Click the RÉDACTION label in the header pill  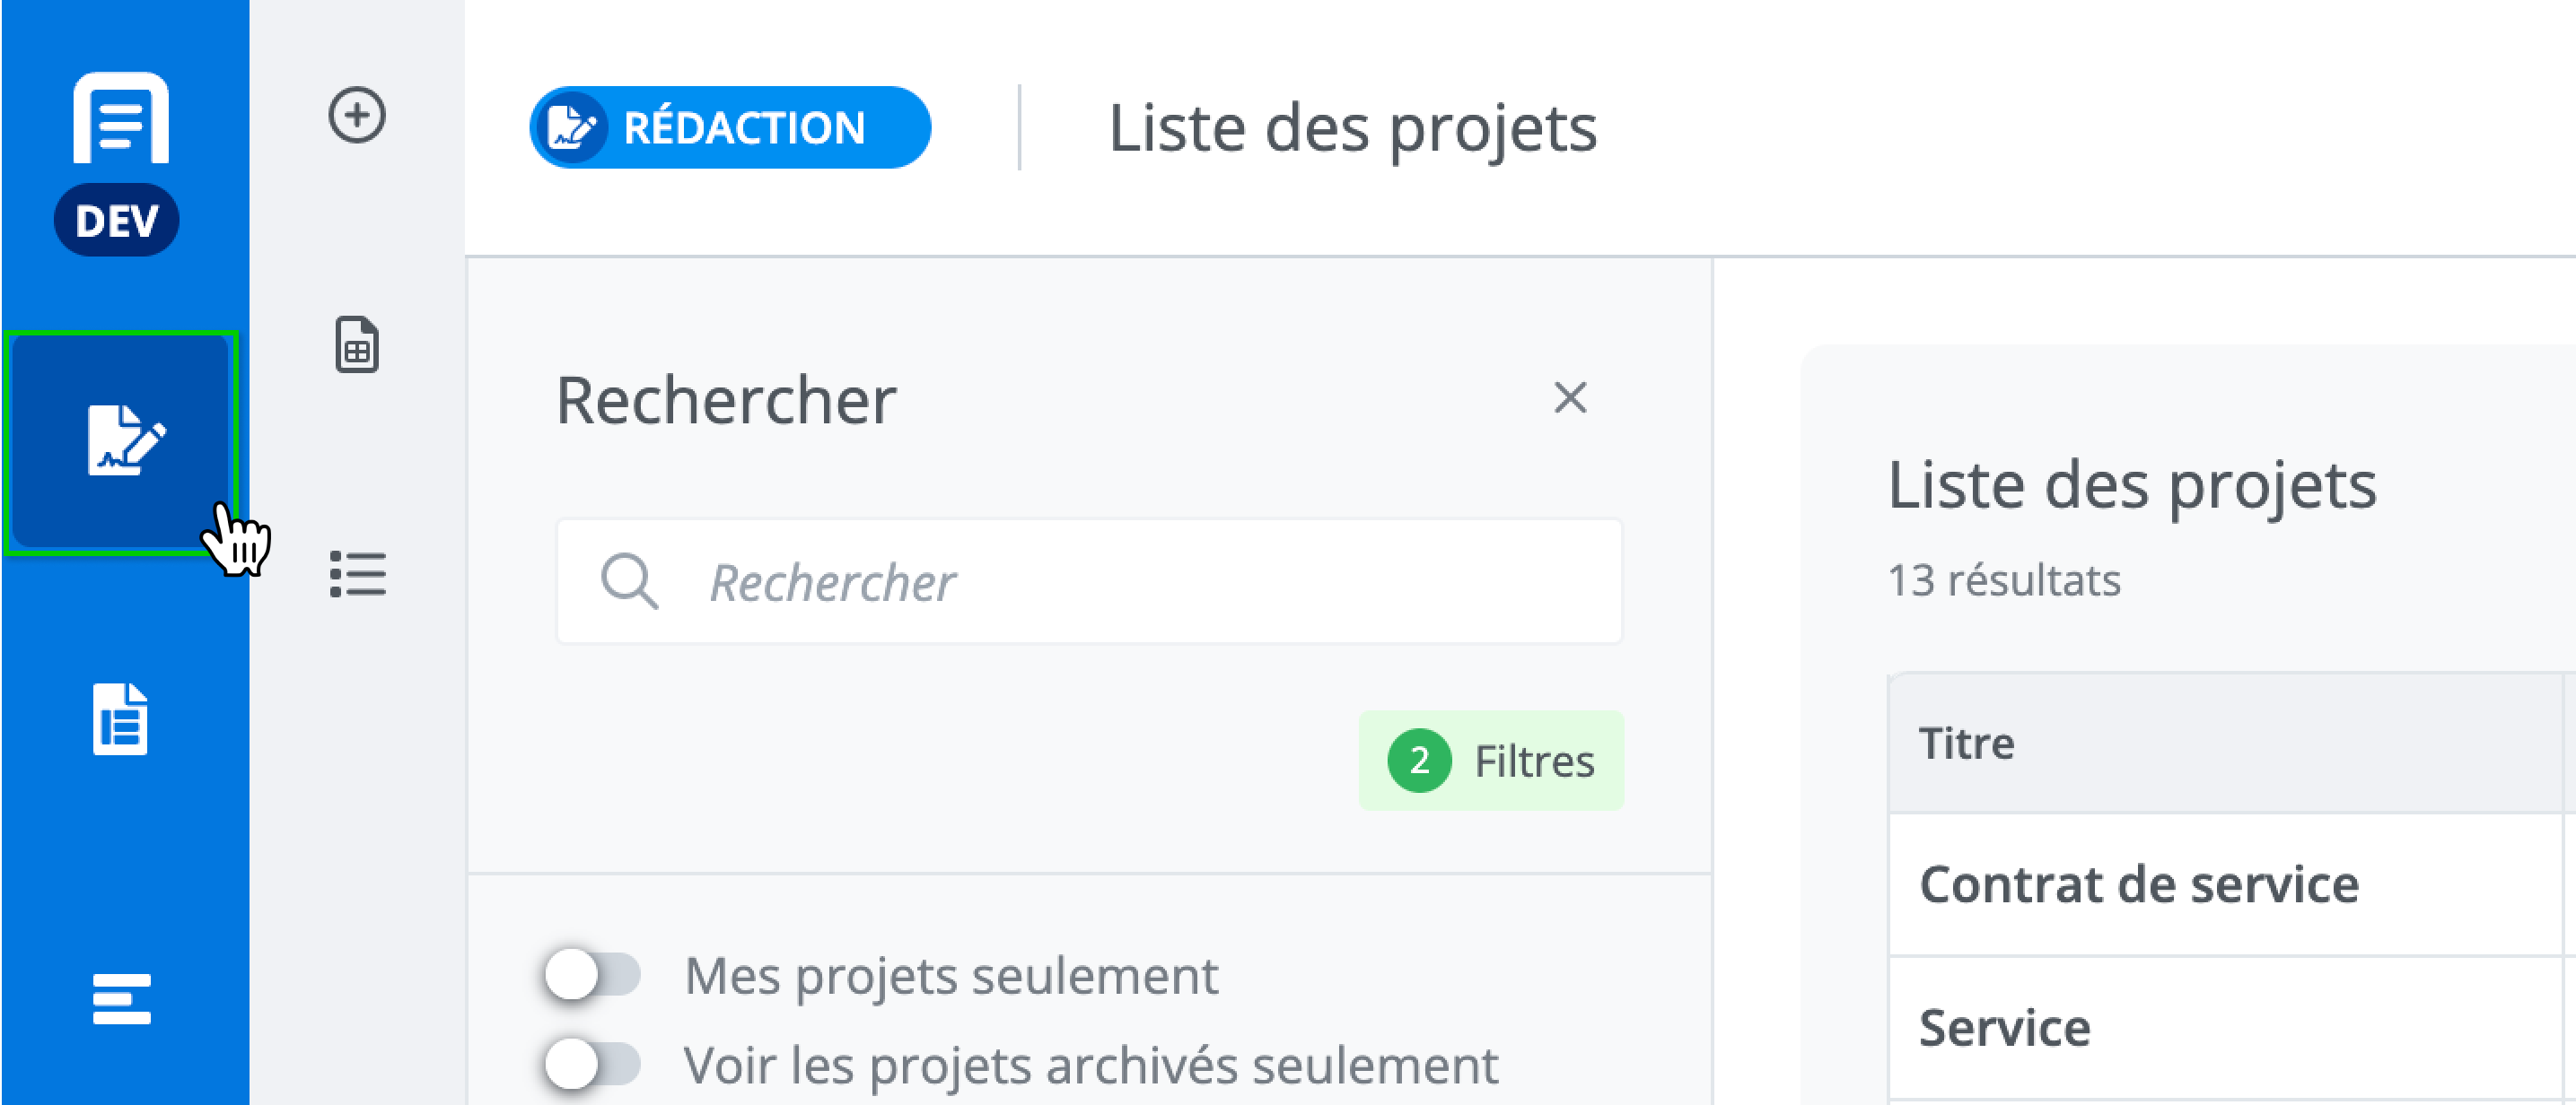pos(744,128)
